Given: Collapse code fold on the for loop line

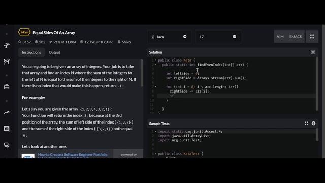Looking at the screenshot, I should point(156,87).
